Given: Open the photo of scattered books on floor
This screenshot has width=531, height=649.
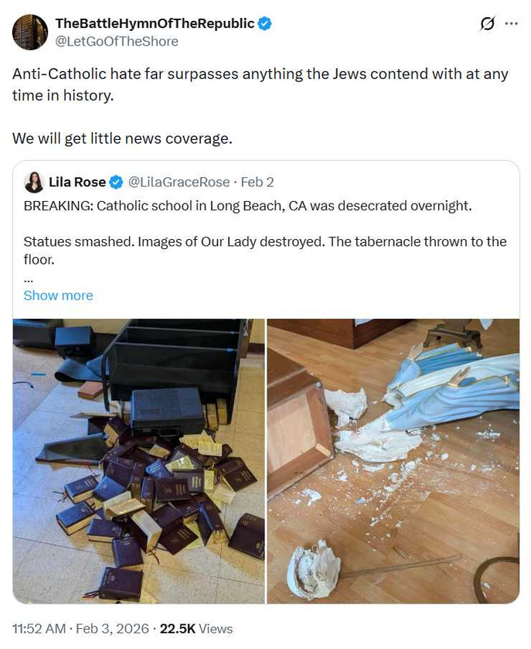Looking at the screenshot, I should tap(139, 461).
